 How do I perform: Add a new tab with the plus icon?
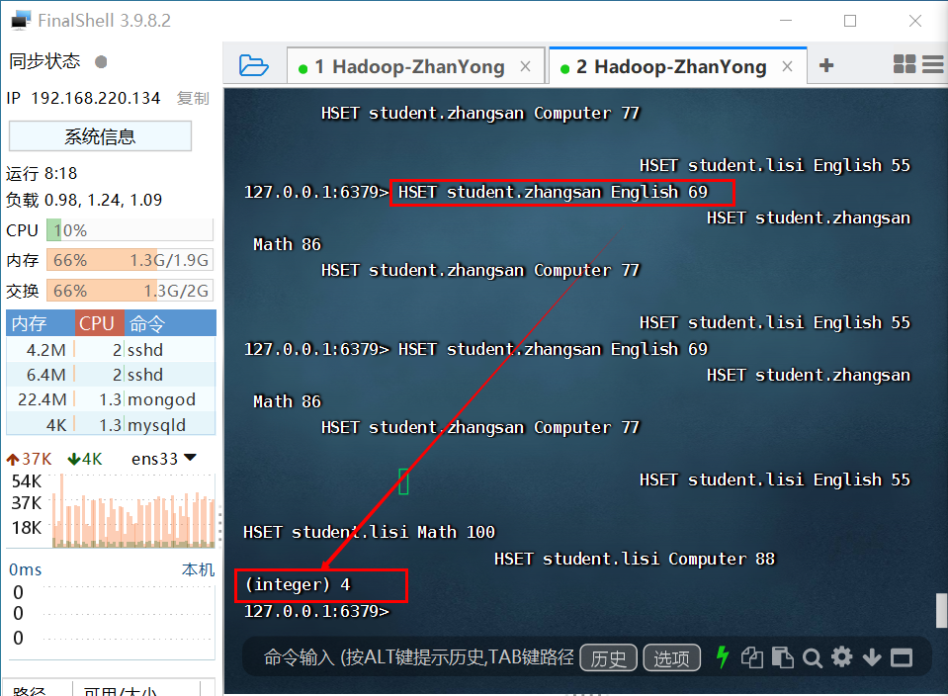825,64
